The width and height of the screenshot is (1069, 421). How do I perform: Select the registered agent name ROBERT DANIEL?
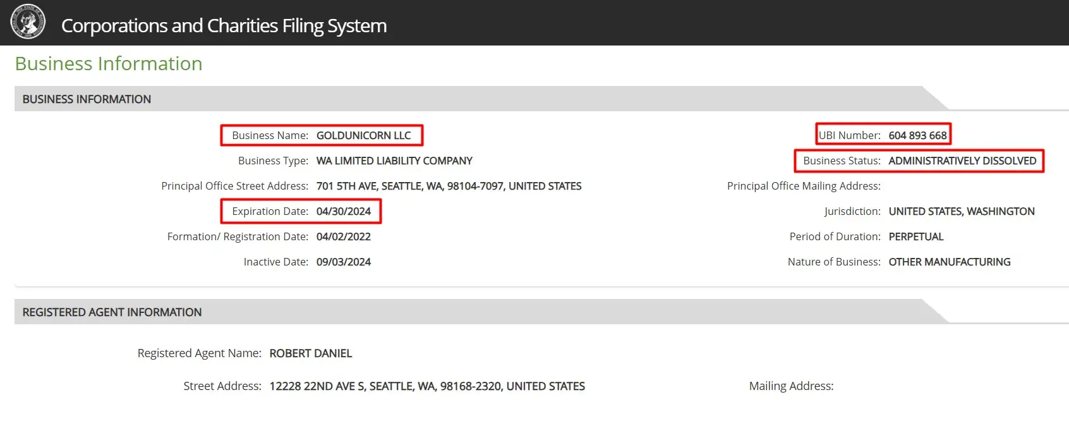click(x=311, y=353)
